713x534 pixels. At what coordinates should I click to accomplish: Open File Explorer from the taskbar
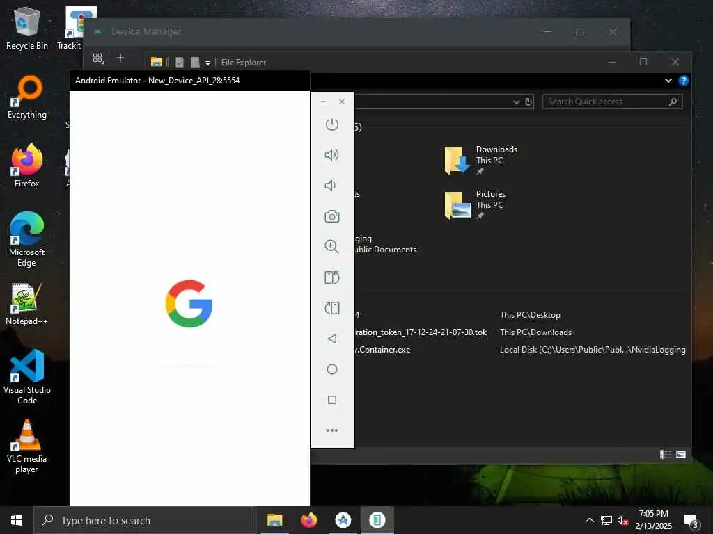(274, 520)
